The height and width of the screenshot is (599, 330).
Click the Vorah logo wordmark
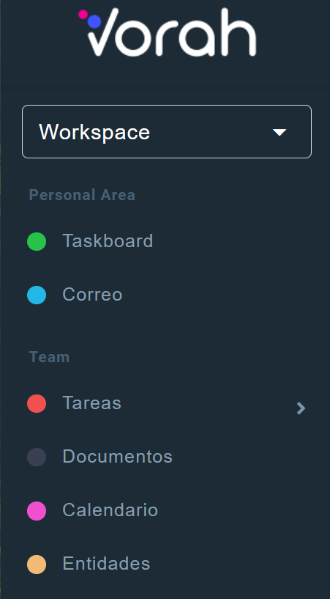[x=168, y=32]
